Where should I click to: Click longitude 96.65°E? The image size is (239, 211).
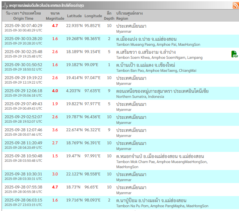click(x=91, y=187)
